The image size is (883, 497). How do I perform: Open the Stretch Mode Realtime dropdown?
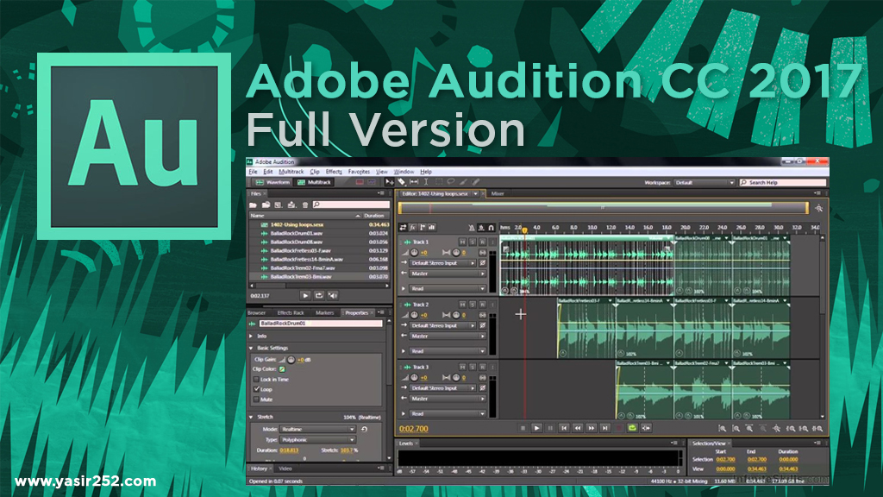coord(317,429)
